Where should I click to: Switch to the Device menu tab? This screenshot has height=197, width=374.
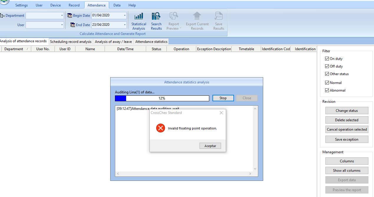click(55, 5)
